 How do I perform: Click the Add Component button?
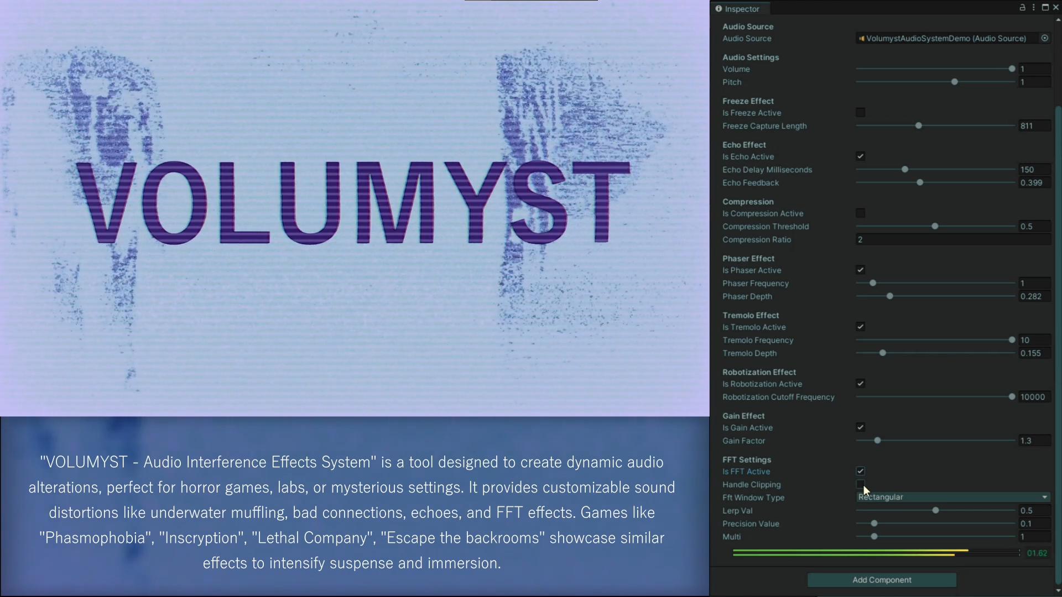pyautogui.click(x=882, y=580)
